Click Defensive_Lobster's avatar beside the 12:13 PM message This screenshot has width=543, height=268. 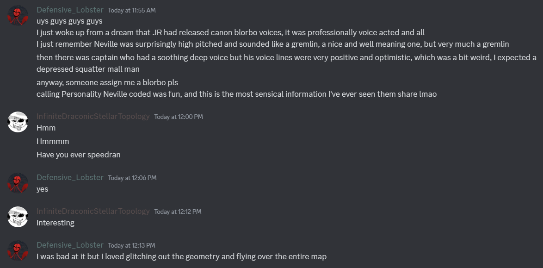18,250
